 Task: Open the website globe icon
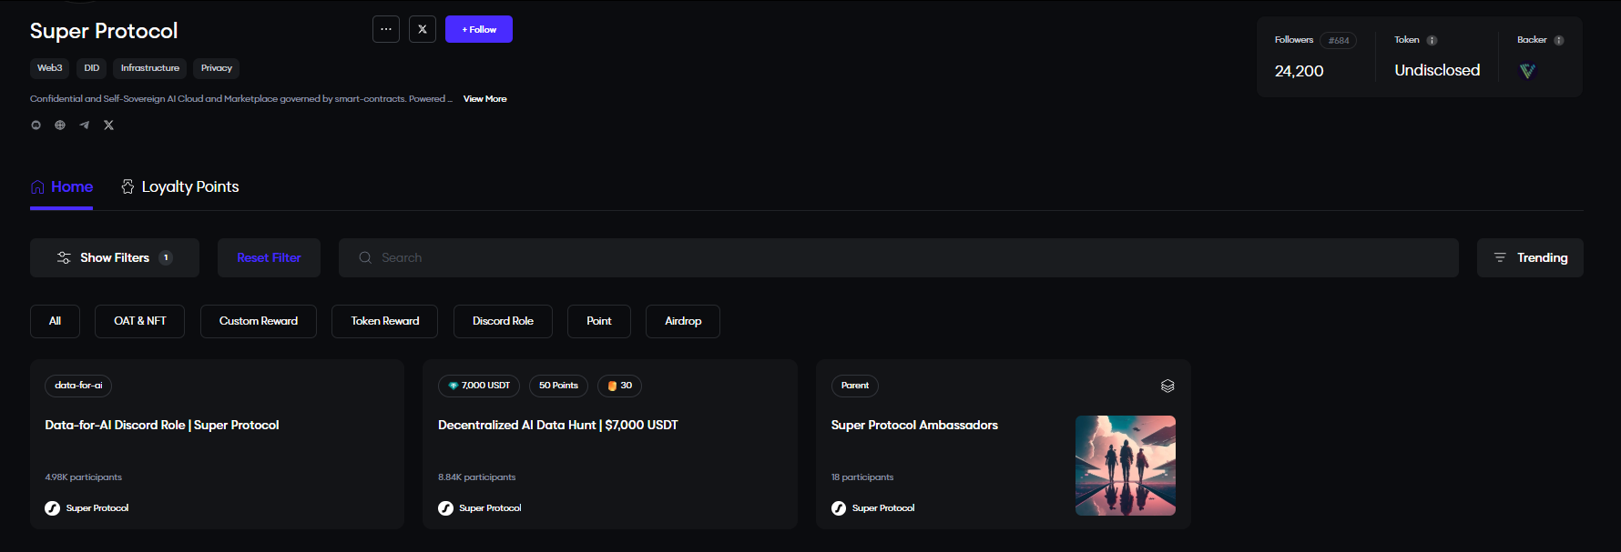click(60, 125)
